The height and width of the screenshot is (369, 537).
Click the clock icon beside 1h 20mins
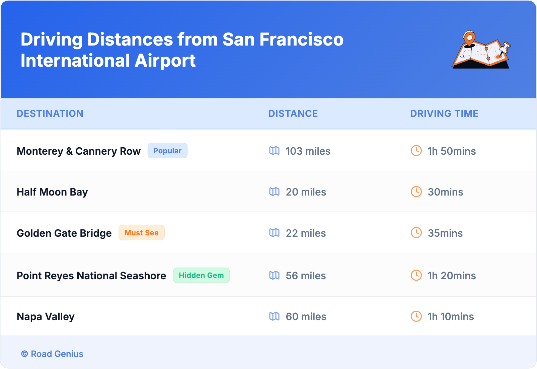[x=416, y=275]
